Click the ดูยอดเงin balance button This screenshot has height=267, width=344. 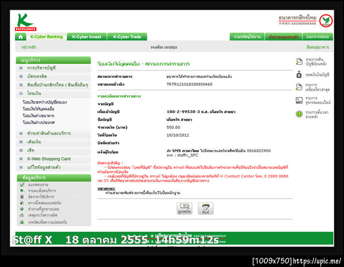pyautogui.click(x=185, y=208)
